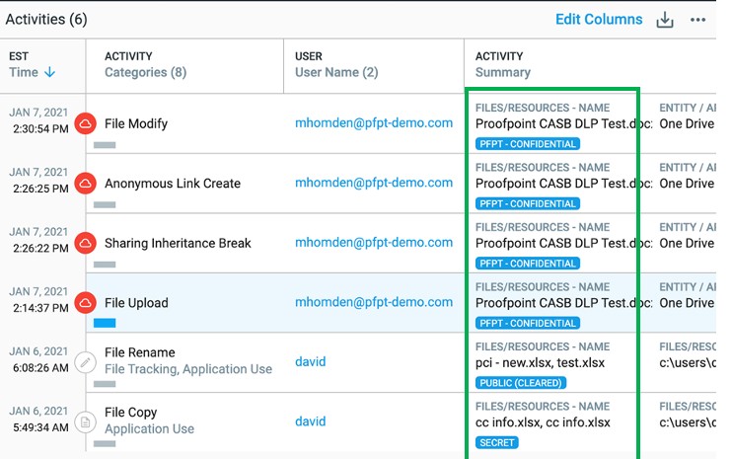
Task: Click PFPT - CONFIDENTIAL tag in Sharing Inheritance row
Action: (x=528, y=264)
